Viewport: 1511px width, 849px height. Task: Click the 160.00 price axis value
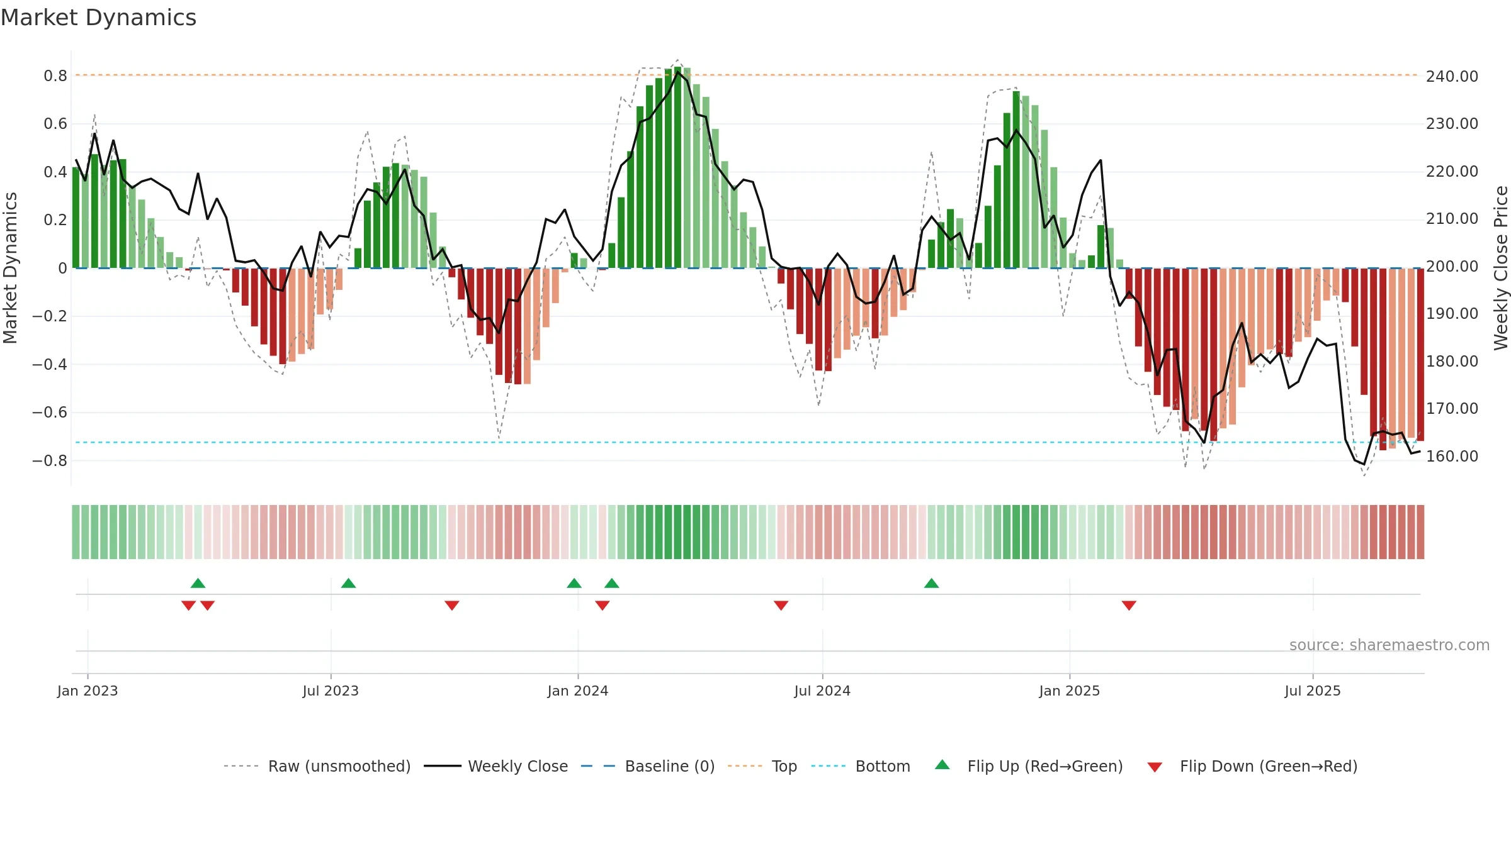(x=1452, y=457)
